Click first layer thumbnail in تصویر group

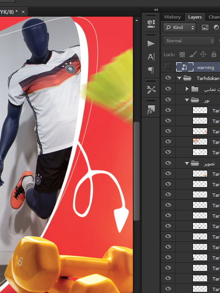[200, 174]
